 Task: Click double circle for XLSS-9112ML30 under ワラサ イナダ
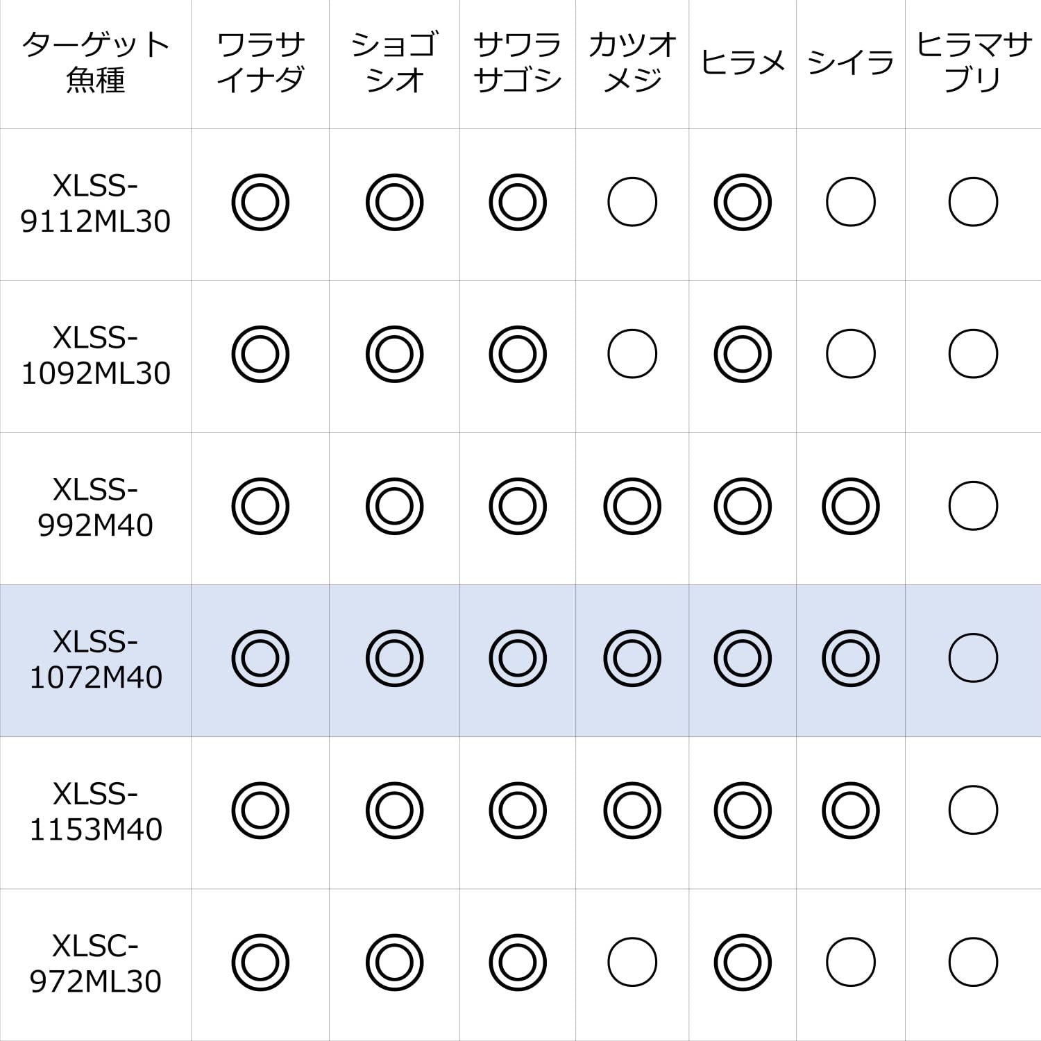pos(260,202)
